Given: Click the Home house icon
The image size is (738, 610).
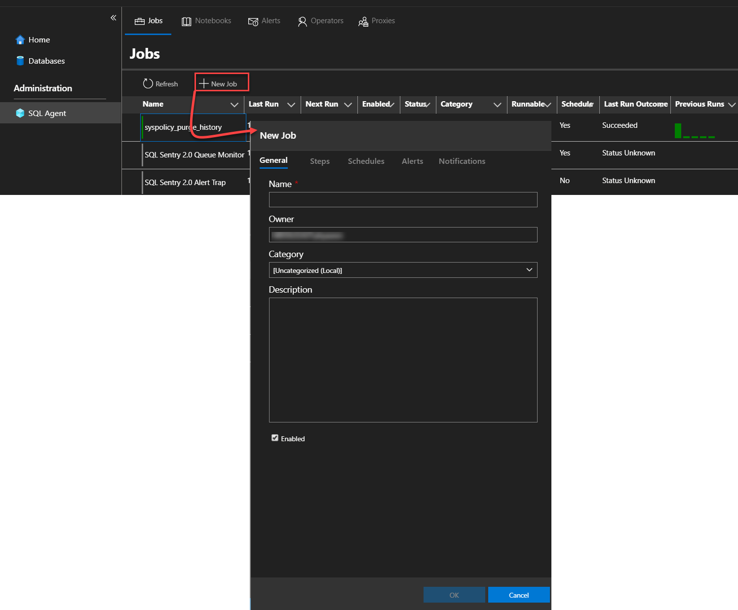Looking at the screenshot, I should tap(20, 40).
